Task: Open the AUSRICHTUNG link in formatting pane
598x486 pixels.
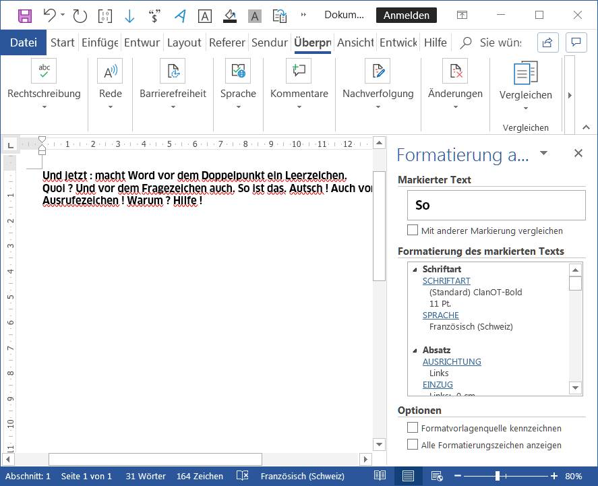Action: click(x=452, y=362)
